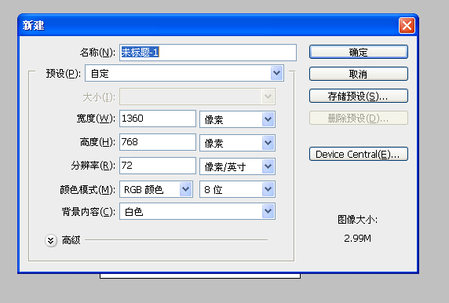Close the 新建 dialog with red X
This screenshot has height=303, width=449.
407,26
